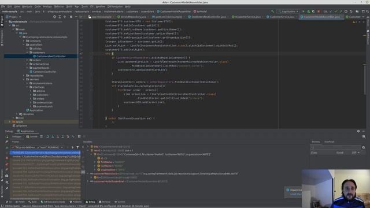Click the Step Over debug icon
The height and width of the screenshot is (208, 370).
[47, 136]
